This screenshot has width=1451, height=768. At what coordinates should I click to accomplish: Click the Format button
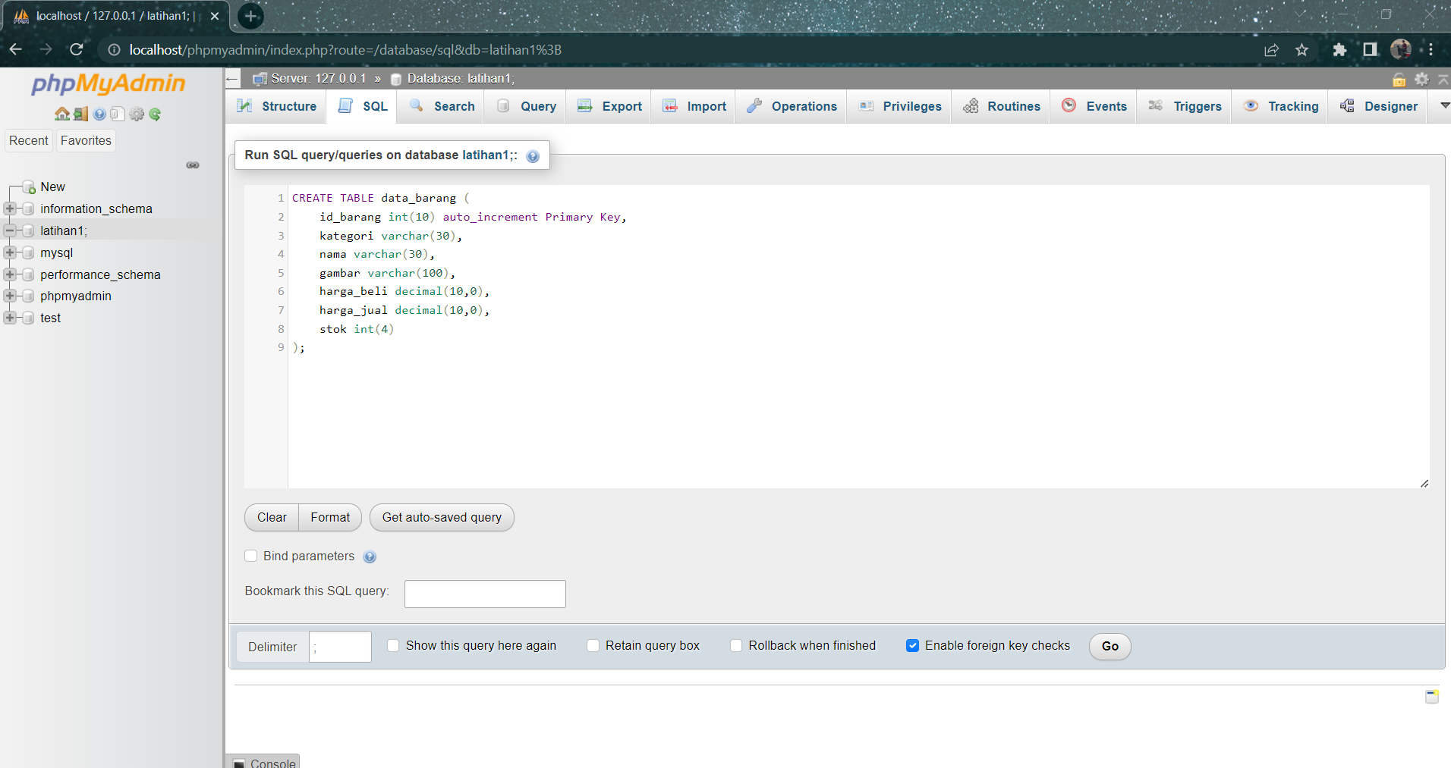point(329,517)
